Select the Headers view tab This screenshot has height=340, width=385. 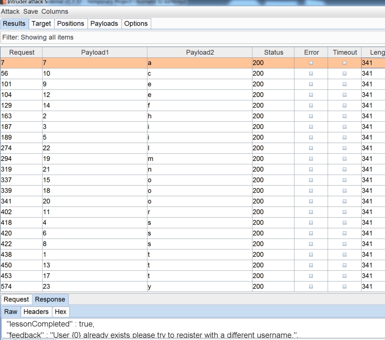click(36, 312)
